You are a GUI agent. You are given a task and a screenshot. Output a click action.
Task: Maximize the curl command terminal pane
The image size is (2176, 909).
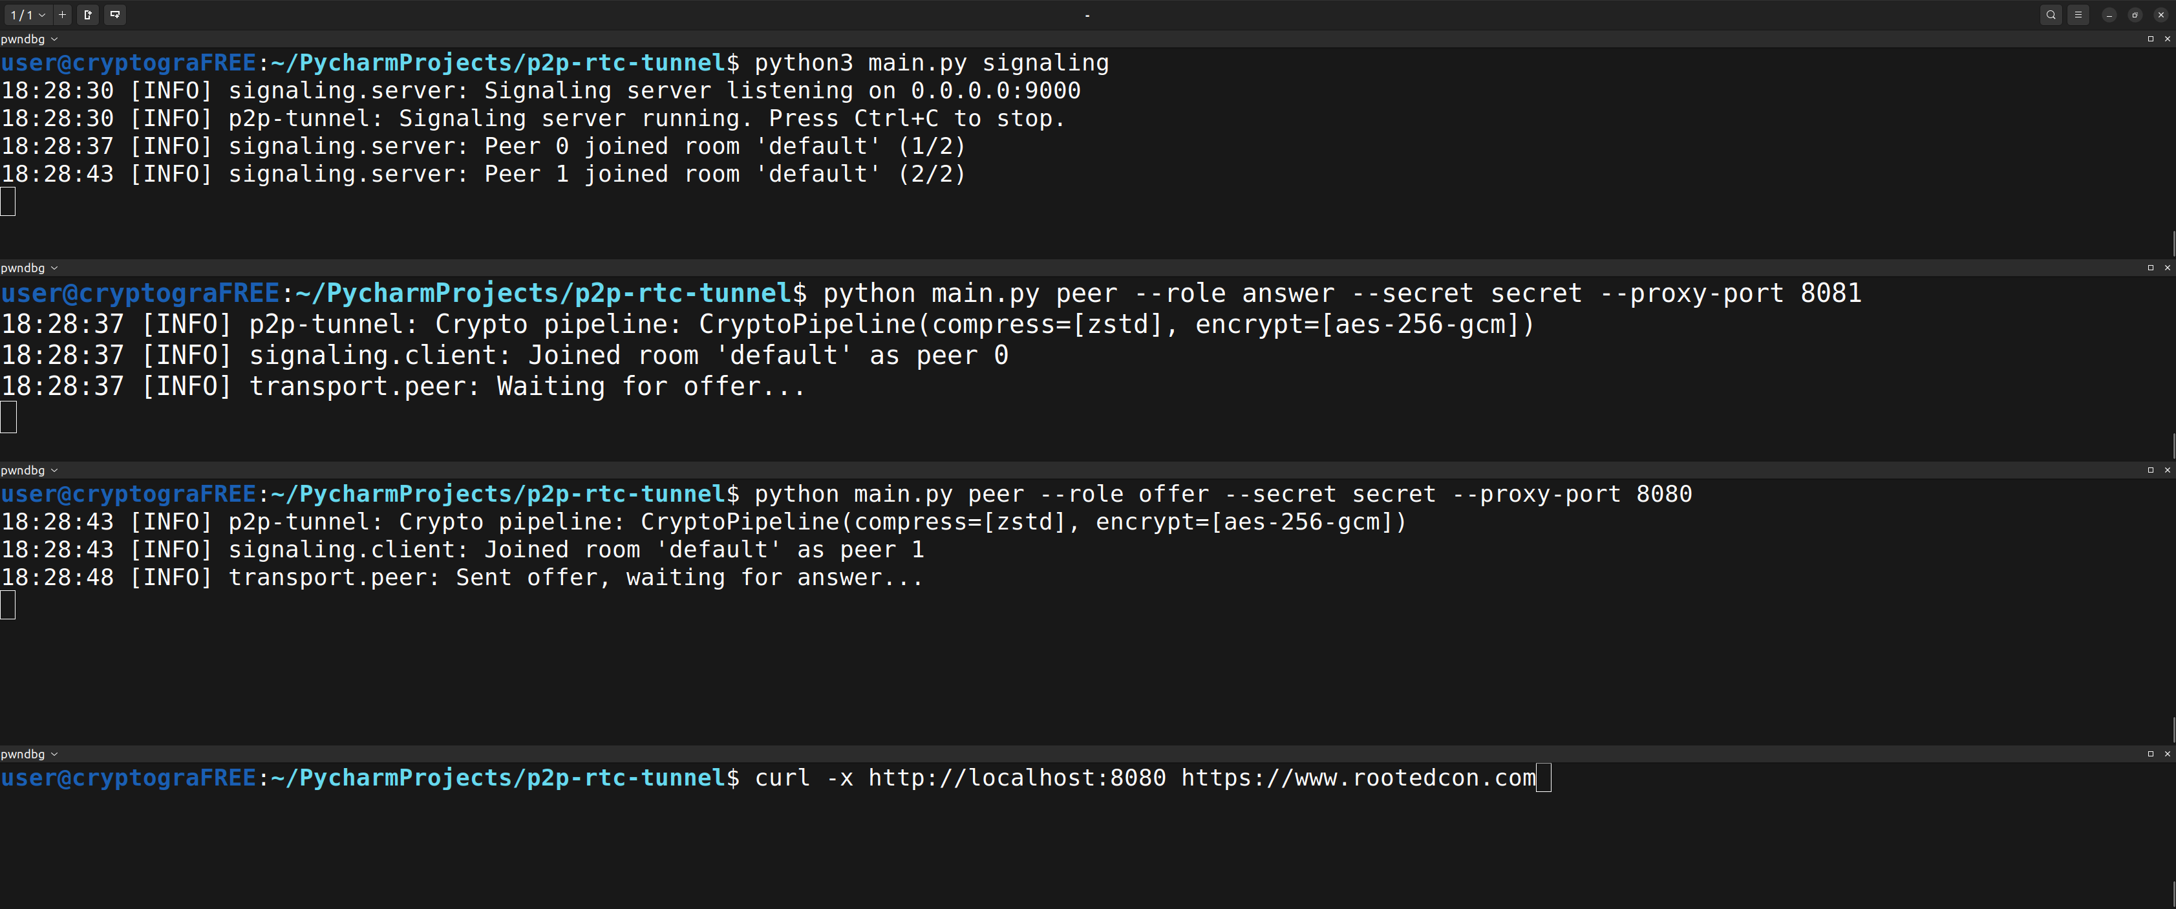point(2151,754)
